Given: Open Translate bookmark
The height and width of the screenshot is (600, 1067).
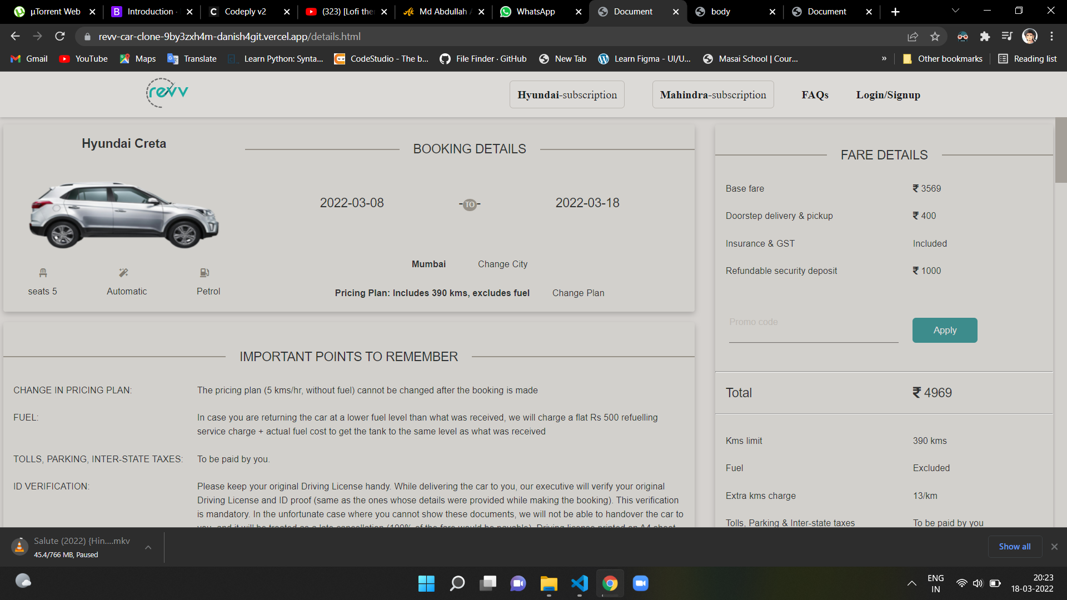Looking at the screenshot, I should tap(192, 59).
